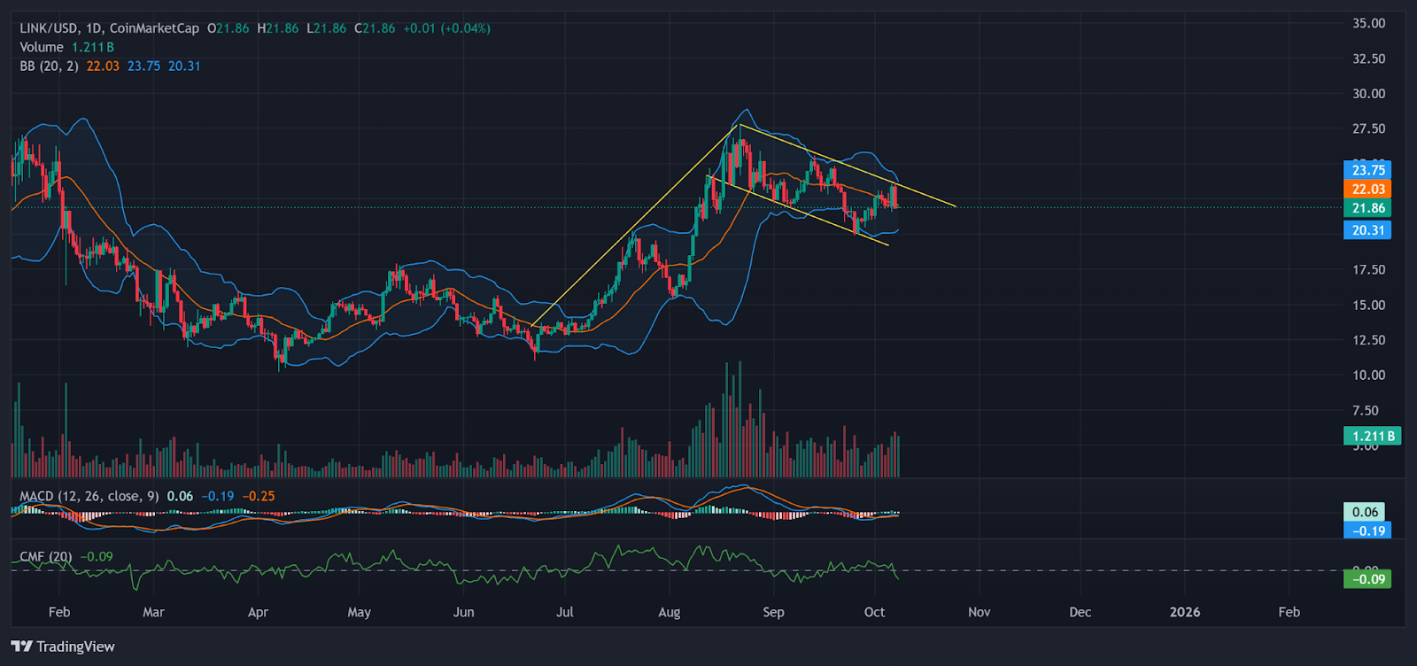Select the CMF (20) indicator label
Viewport: 1417px width, 666px height.
coord(46,556)
